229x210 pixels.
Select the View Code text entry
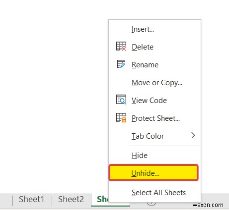149,101
